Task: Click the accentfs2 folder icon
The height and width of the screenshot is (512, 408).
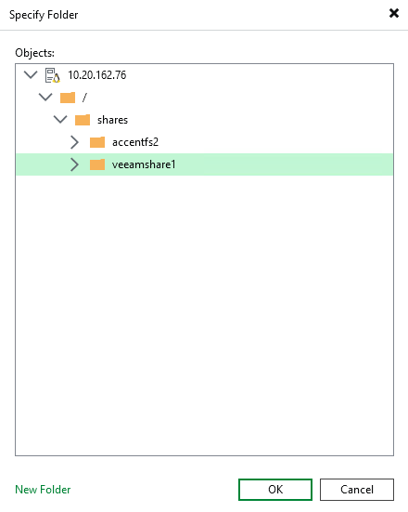Action: click(x=97, y=142)
